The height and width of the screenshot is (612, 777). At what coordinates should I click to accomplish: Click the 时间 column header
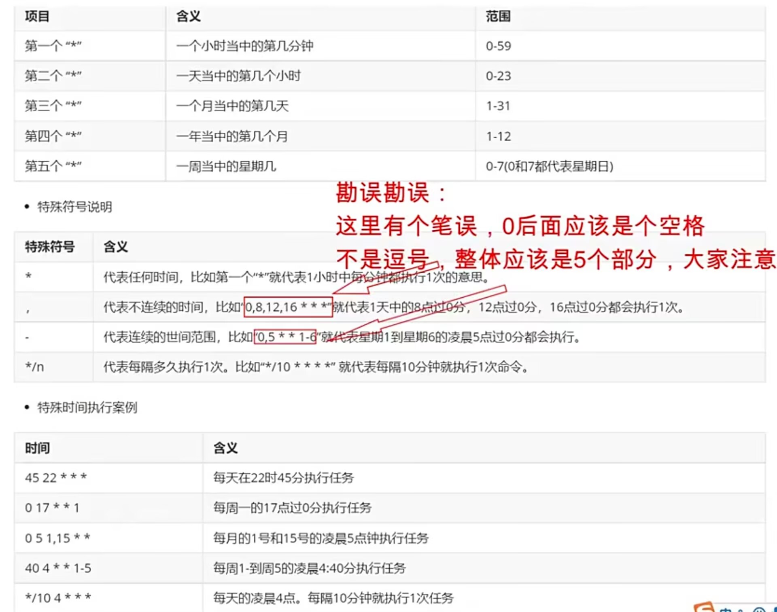pos(37,448)
